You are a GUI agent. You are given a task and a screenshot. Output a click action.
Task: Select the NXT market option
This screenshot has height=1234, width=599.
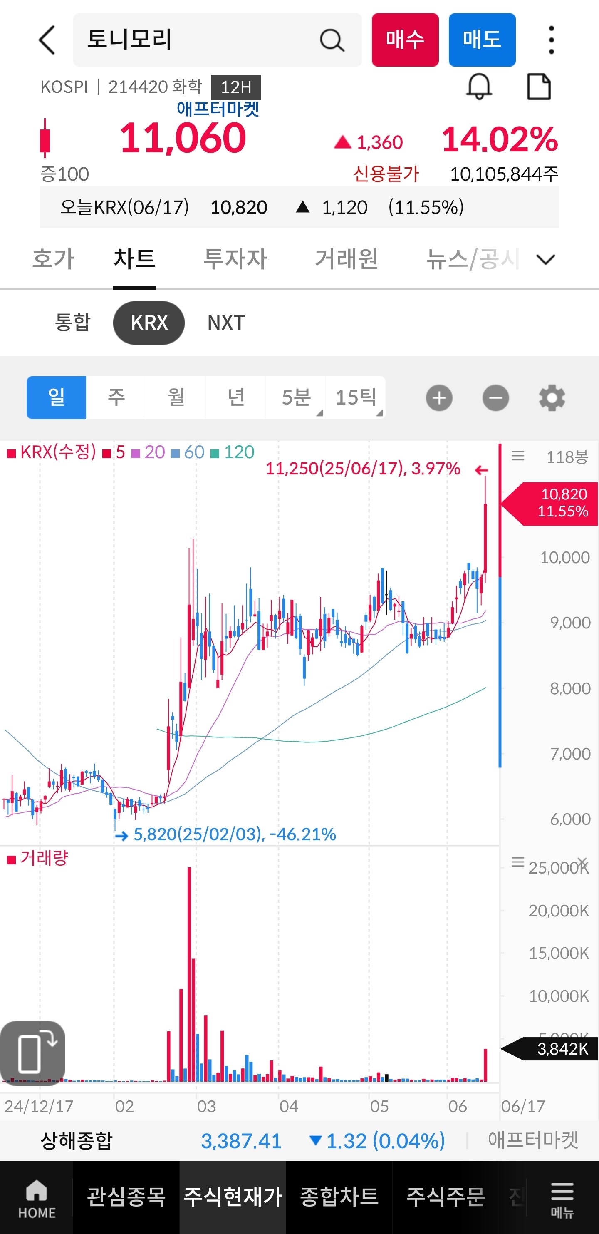pyautogui.click(x=226, y=323)
